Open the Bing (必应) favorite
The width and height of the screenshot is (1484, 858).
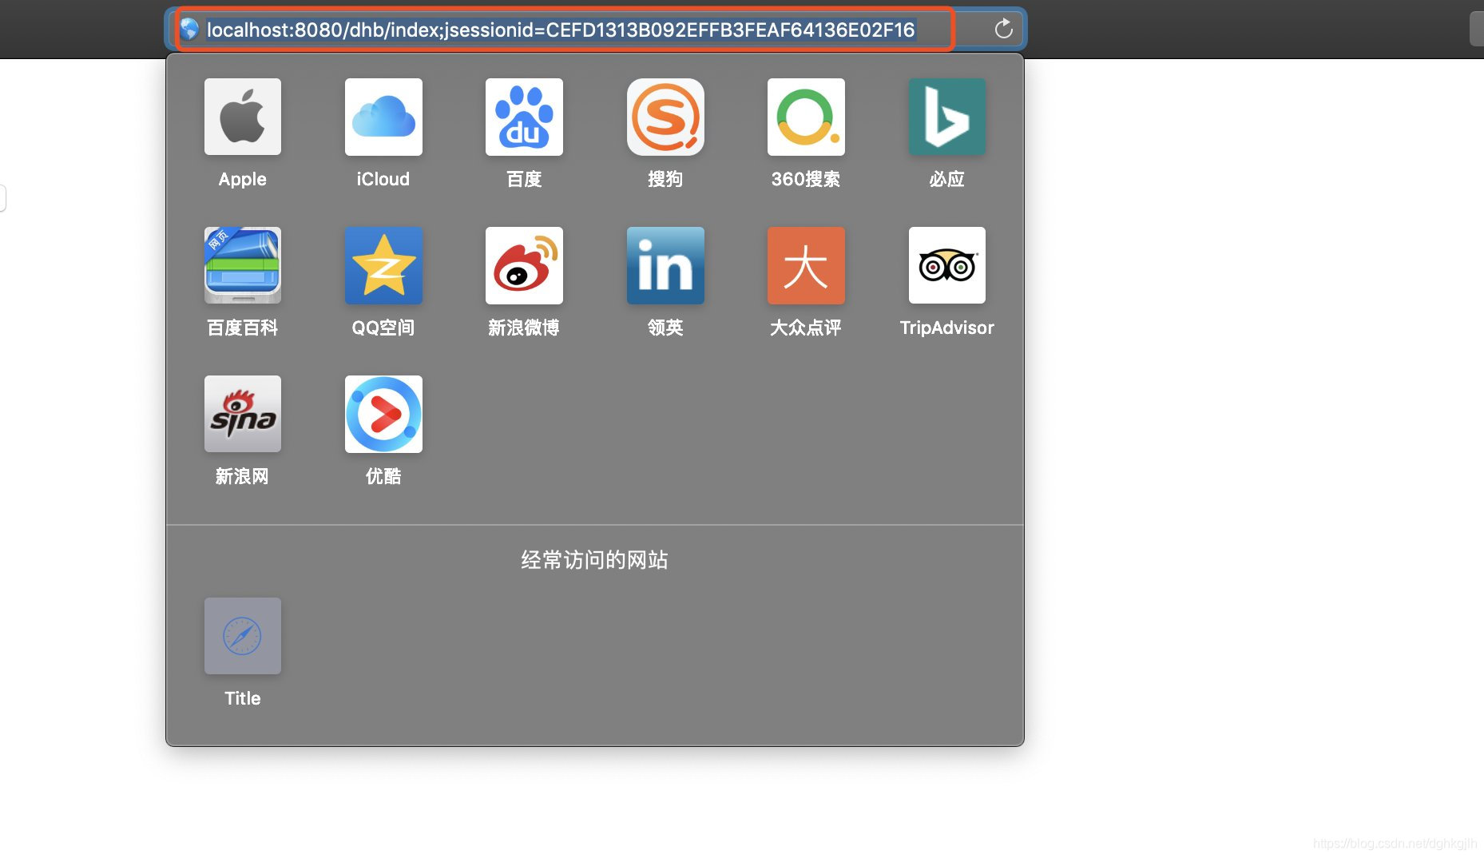click(x=947, y=117)
